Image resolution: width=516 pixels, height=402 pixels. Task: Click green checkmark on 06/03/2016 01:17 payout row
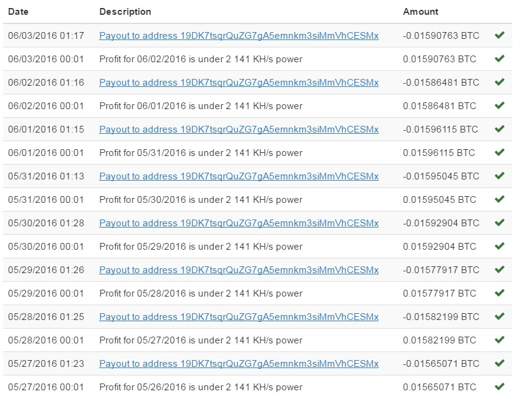click(499, 35)
